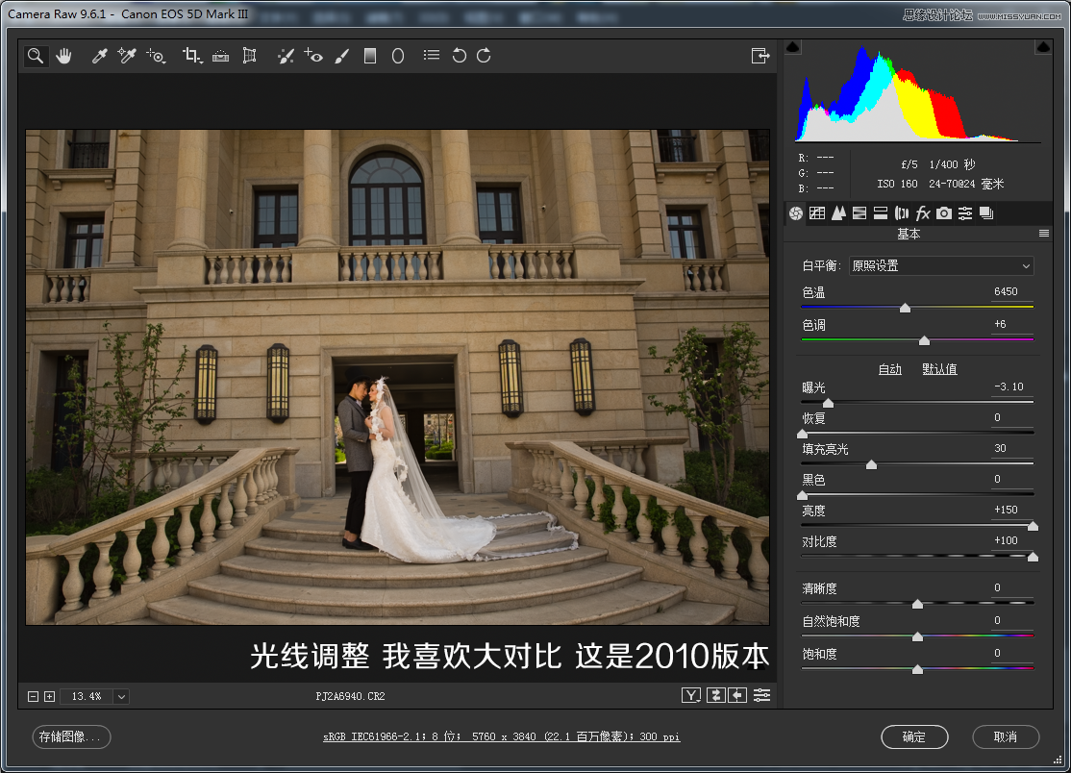
Task: Toggle the preview settings options
Action: (761, 695)
